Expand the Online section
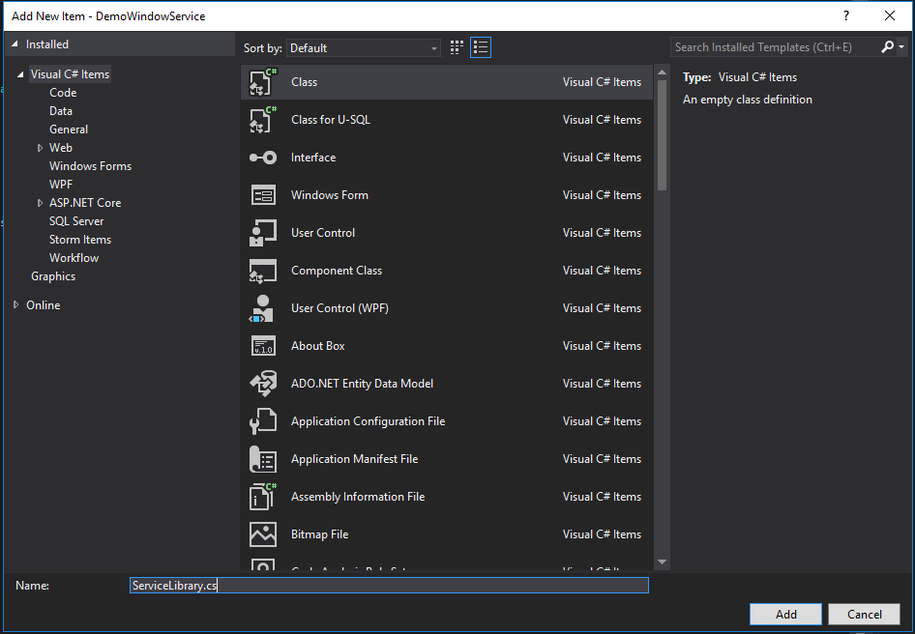This screenshot has height=634, width=915. coord(14,304)
